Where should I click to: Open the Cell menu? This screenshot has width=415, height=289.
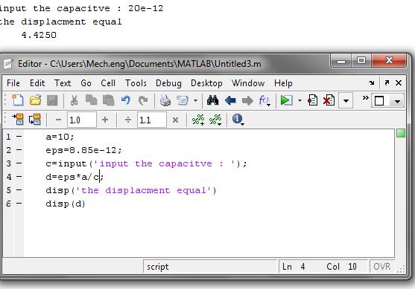point(108,83)
